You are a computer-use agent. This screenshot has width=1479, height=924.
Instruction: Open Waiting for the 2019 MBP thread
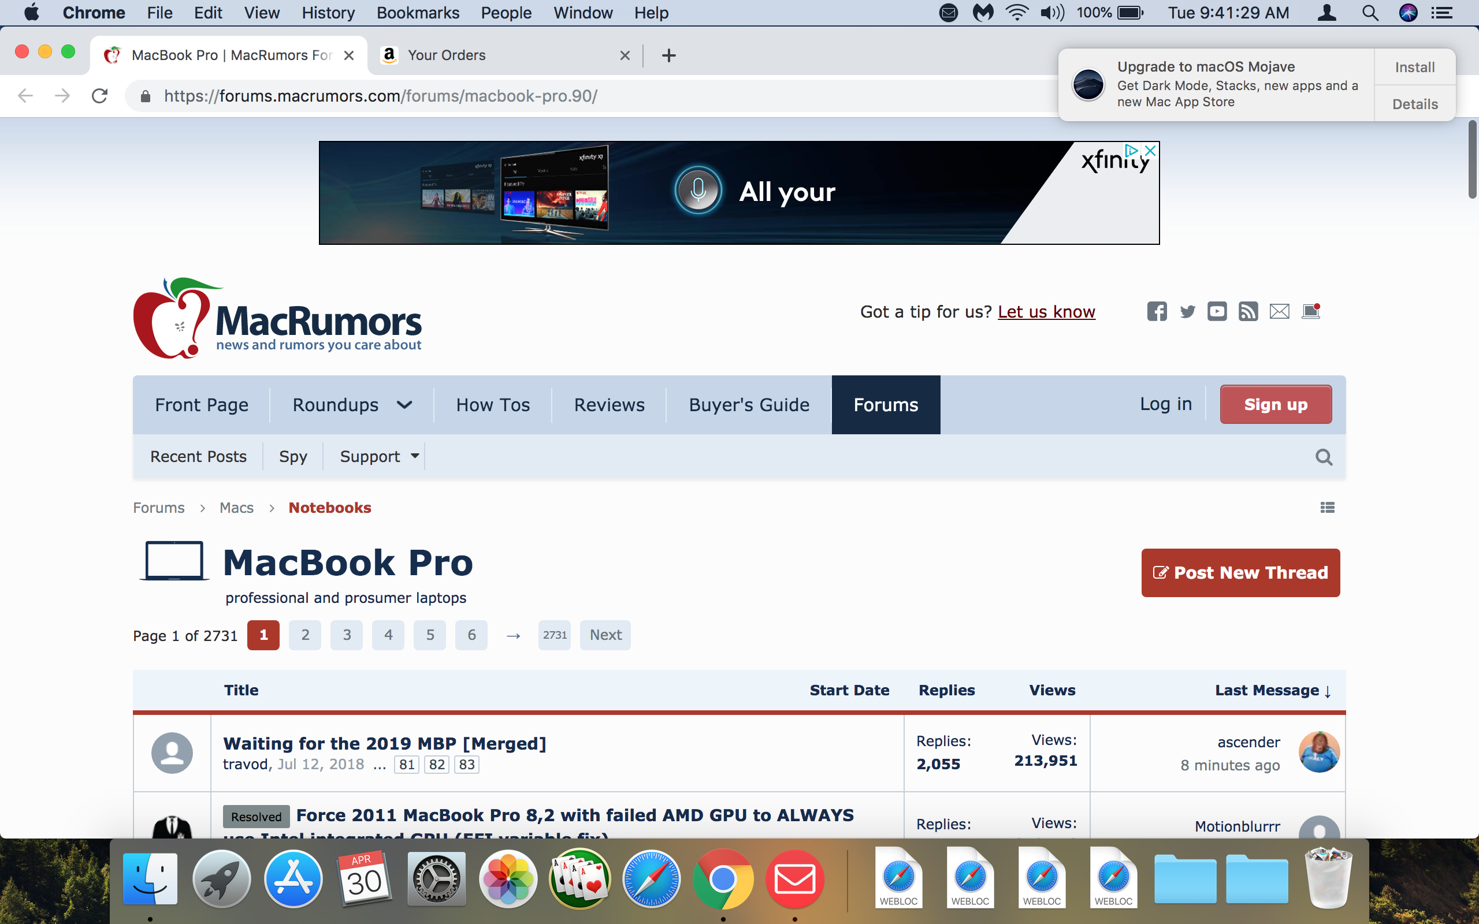click(x=384, y=743)
